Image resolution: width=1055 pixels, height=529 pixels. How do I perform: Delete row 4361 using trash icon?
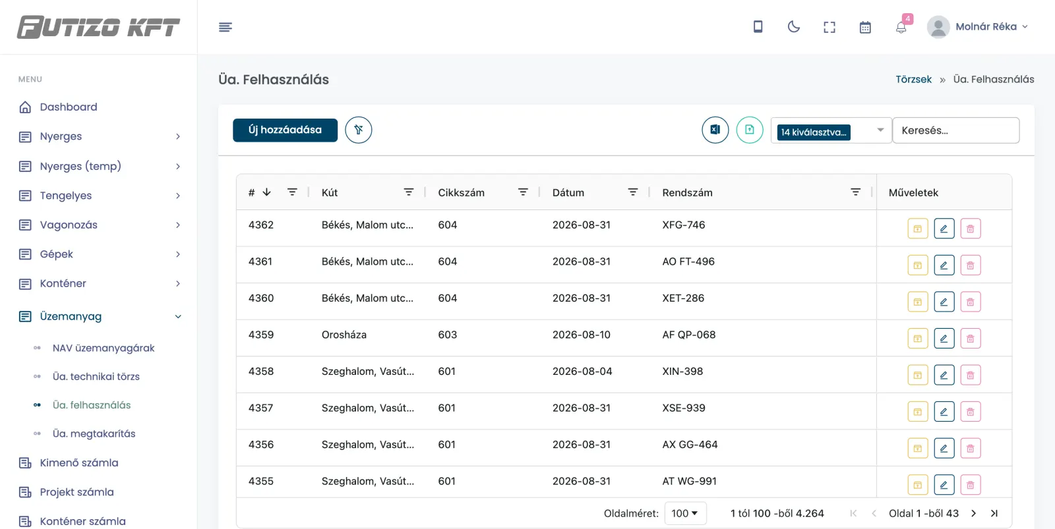coord(971,265)
